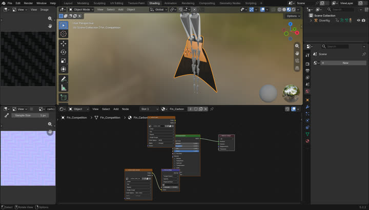Switch to wireframe viewport shading
The image size is (369, 210).
279,10
